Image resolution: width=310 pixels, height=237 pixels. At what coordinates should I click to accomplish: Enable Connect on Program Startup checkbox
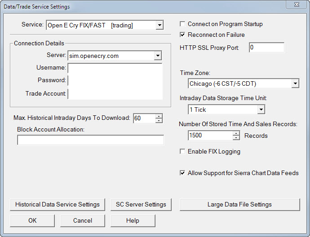click(183, 24)
